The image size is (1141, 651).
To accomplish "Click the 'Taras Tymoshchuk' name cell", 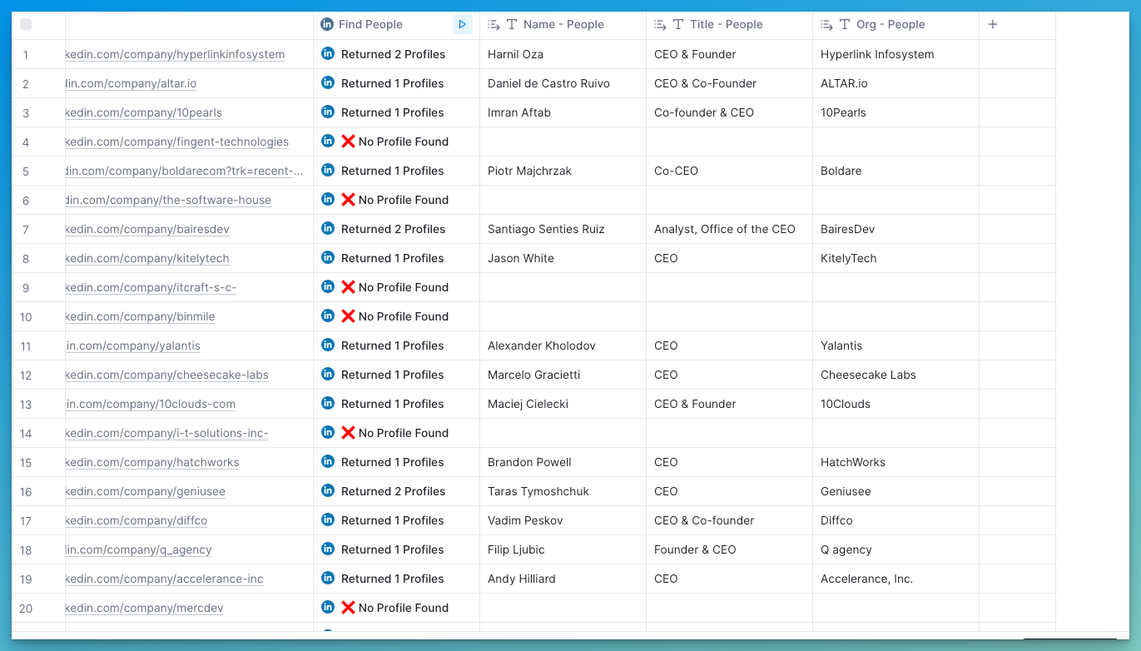I will [563, 491].
